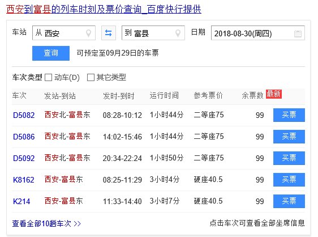Click price 硬座40.5 in K8162 row
The width and height of the screenshot is (318, 237).
point(208,180)
